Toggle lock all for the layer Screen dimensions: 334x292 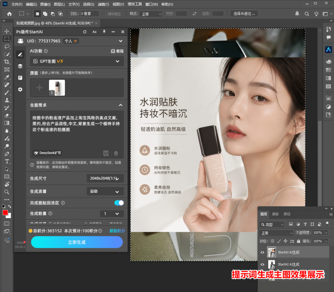pyautogui.click(x=298, y=241)
